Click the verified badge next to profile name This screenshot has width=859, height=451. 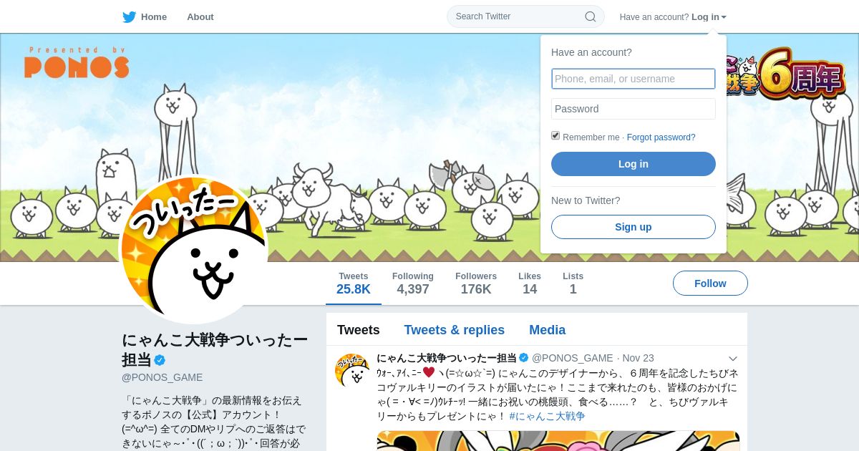point(160,360)
